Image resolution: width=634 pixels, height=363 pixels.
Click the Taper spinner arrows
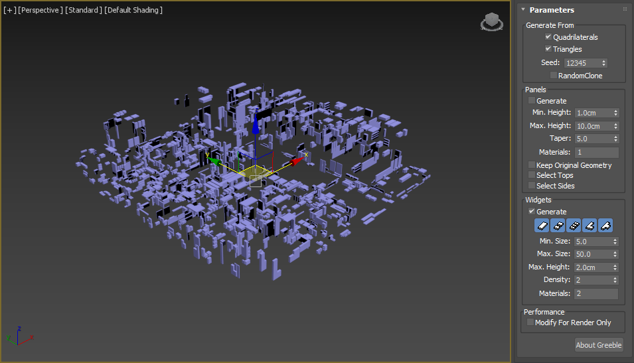616,139
